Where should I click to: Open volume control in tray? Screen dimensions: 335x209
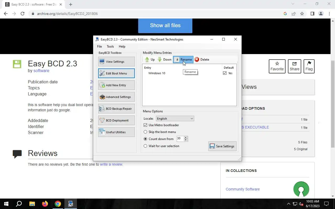click(x=301, y=204)
